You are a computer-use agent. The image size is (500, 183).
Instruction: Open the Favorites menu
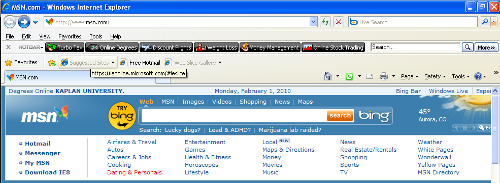click(x=70, y=36)
